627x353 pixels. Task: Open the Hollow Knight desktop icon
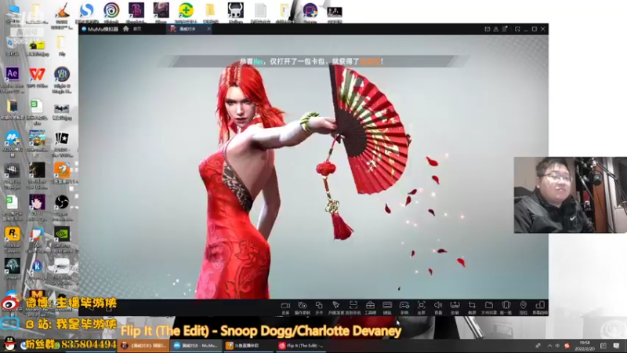pos(236,10)
